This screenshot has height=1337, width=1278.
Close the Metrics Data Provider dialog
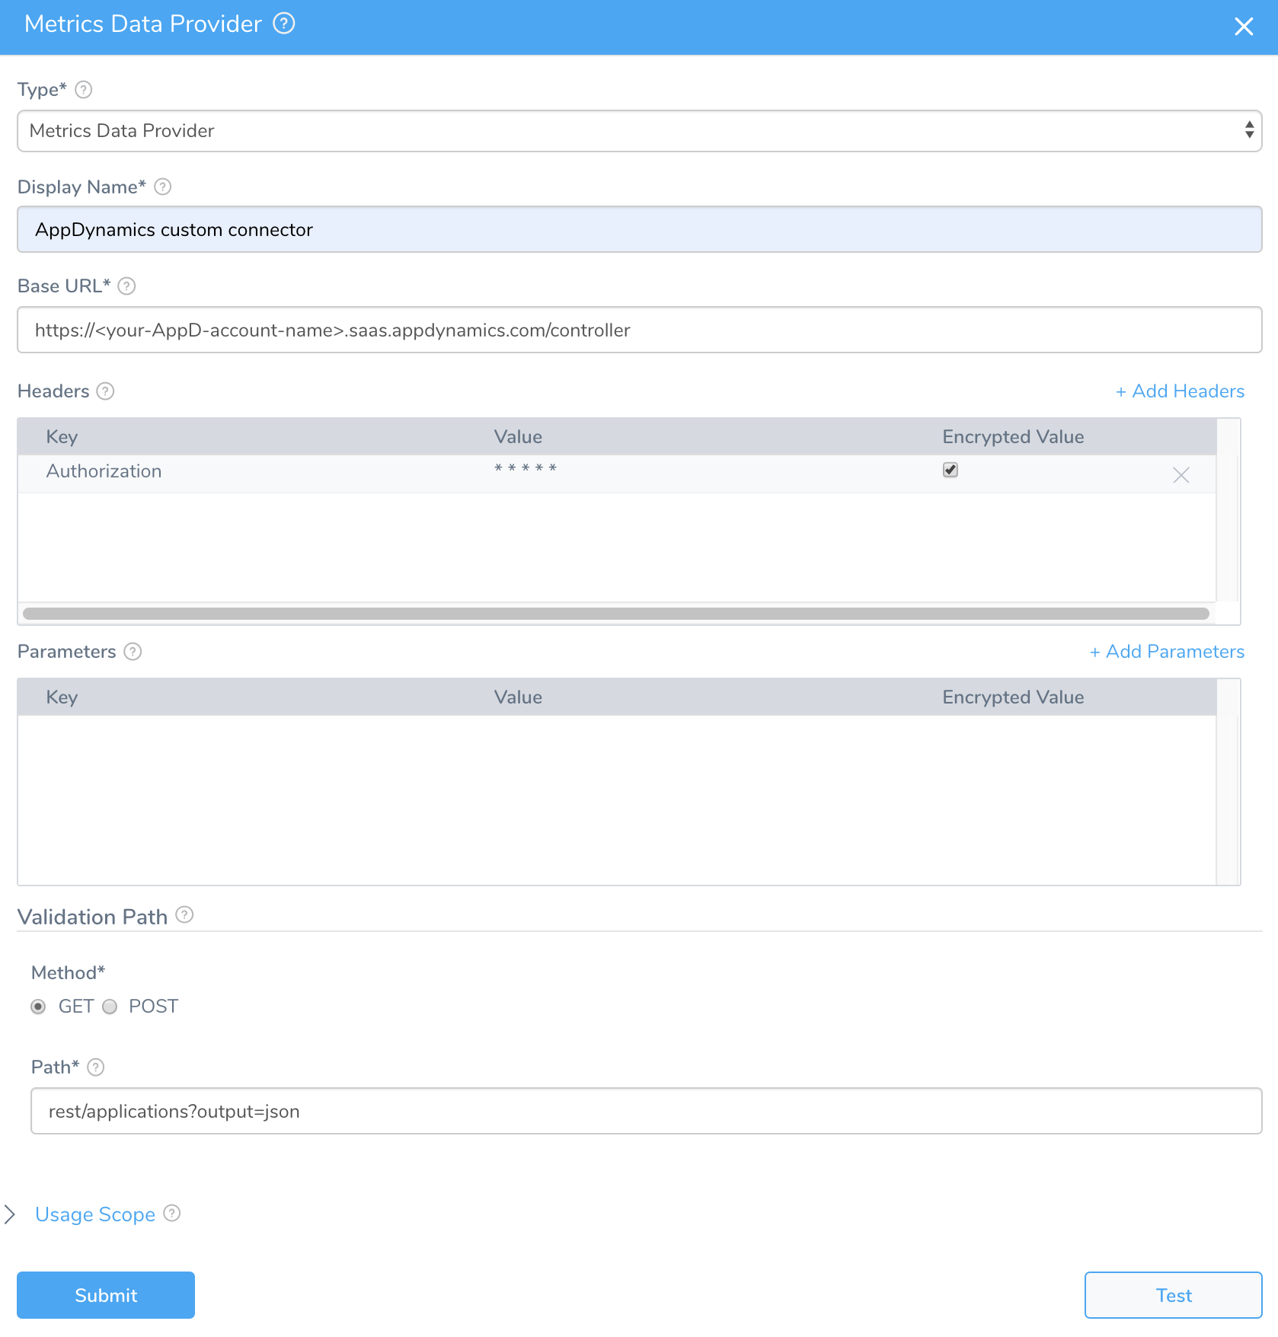click(x=1244, y=27)
